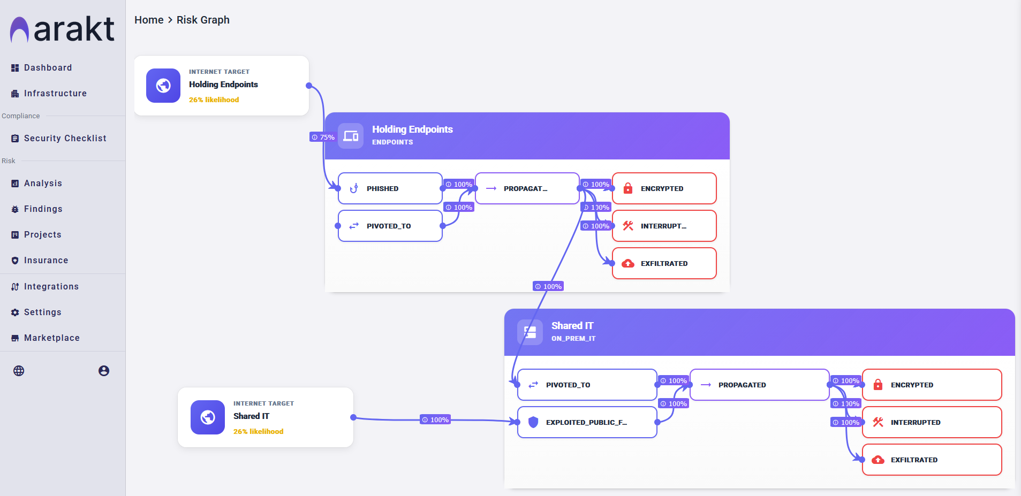
Task: Click the padlock icon on ENCRYPTED node
Action: (x=627, y=188)
